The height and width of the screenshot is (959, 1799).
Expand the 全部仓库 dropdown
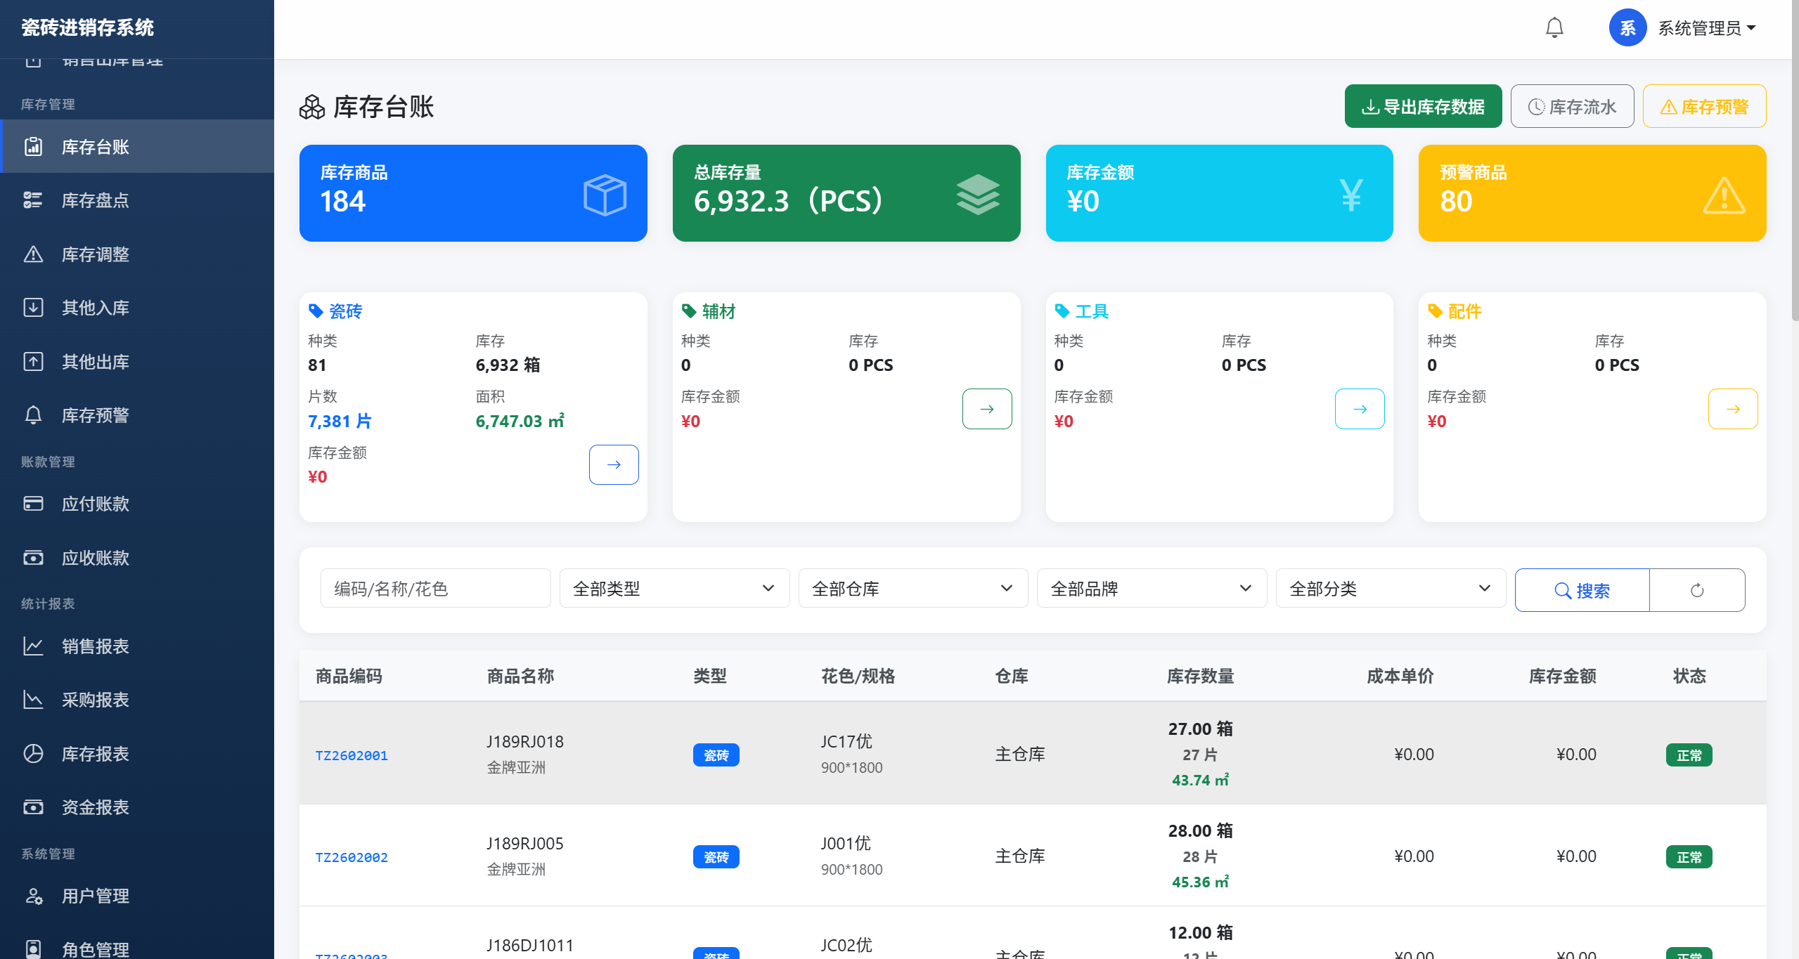[x=913, y=589]
